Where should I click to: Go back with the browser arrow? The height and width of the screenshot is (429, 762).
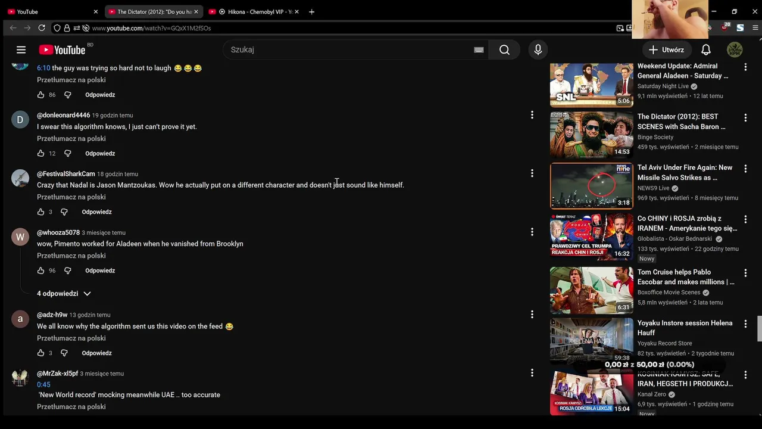13,28
